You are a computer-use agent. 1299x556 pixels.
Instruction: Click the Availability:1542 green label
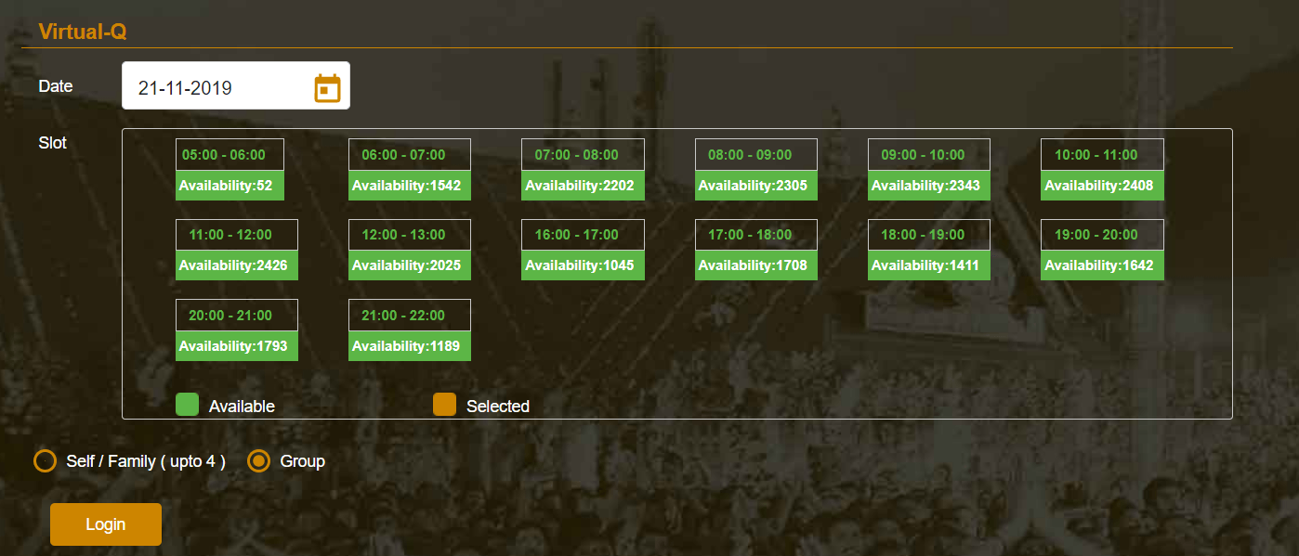click(x=410, y=186)
